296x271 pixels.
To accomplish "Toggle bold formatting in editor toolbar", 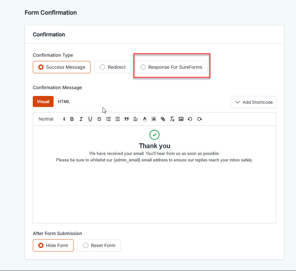I will point(72,119).
